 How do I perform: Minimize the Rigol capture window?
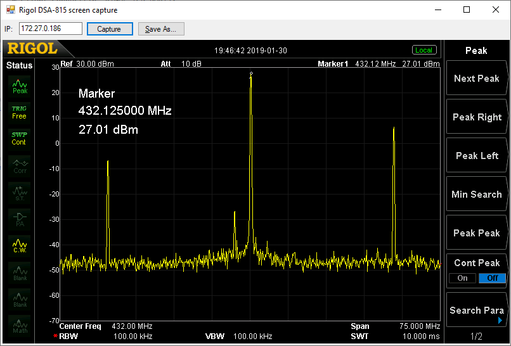click(x=438, y=10)
